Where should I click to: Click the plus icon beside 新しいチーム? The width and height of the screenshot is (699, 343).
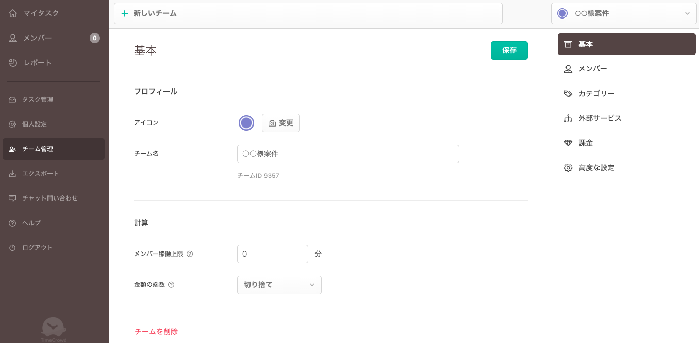point(124,13)
